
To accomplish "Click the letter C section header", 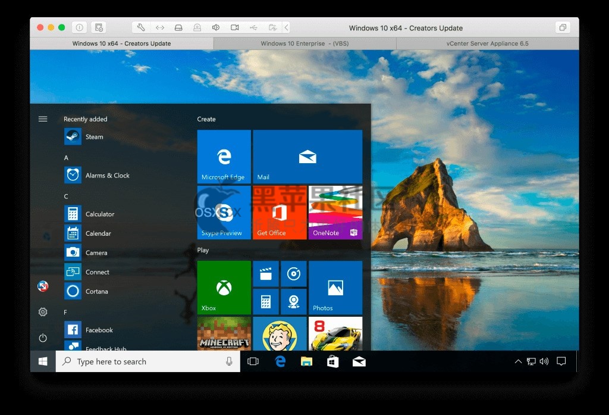I will (x=66, y=196).
